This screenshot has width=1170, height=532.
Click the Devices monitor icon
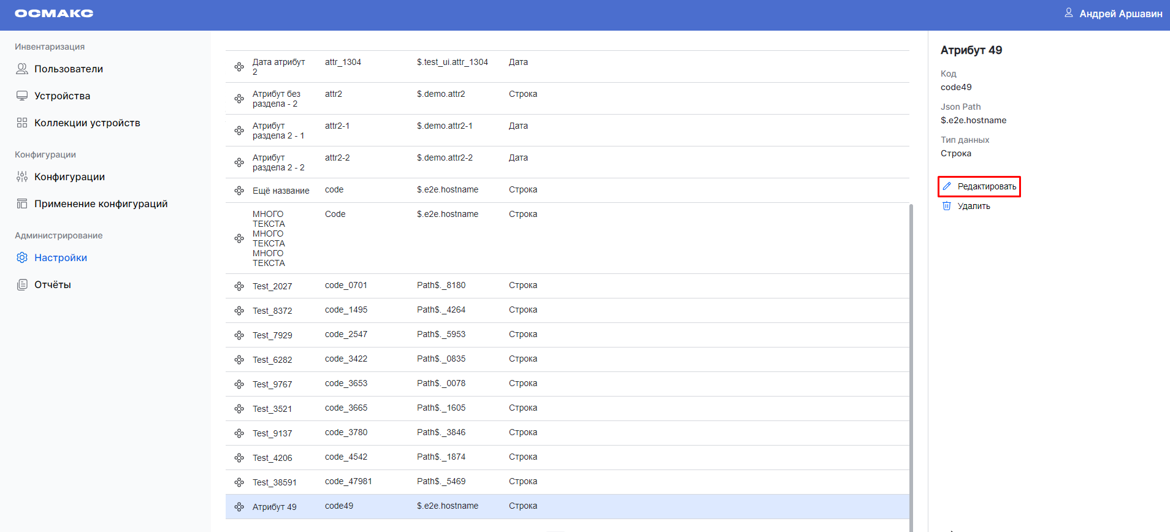point(22,96)
